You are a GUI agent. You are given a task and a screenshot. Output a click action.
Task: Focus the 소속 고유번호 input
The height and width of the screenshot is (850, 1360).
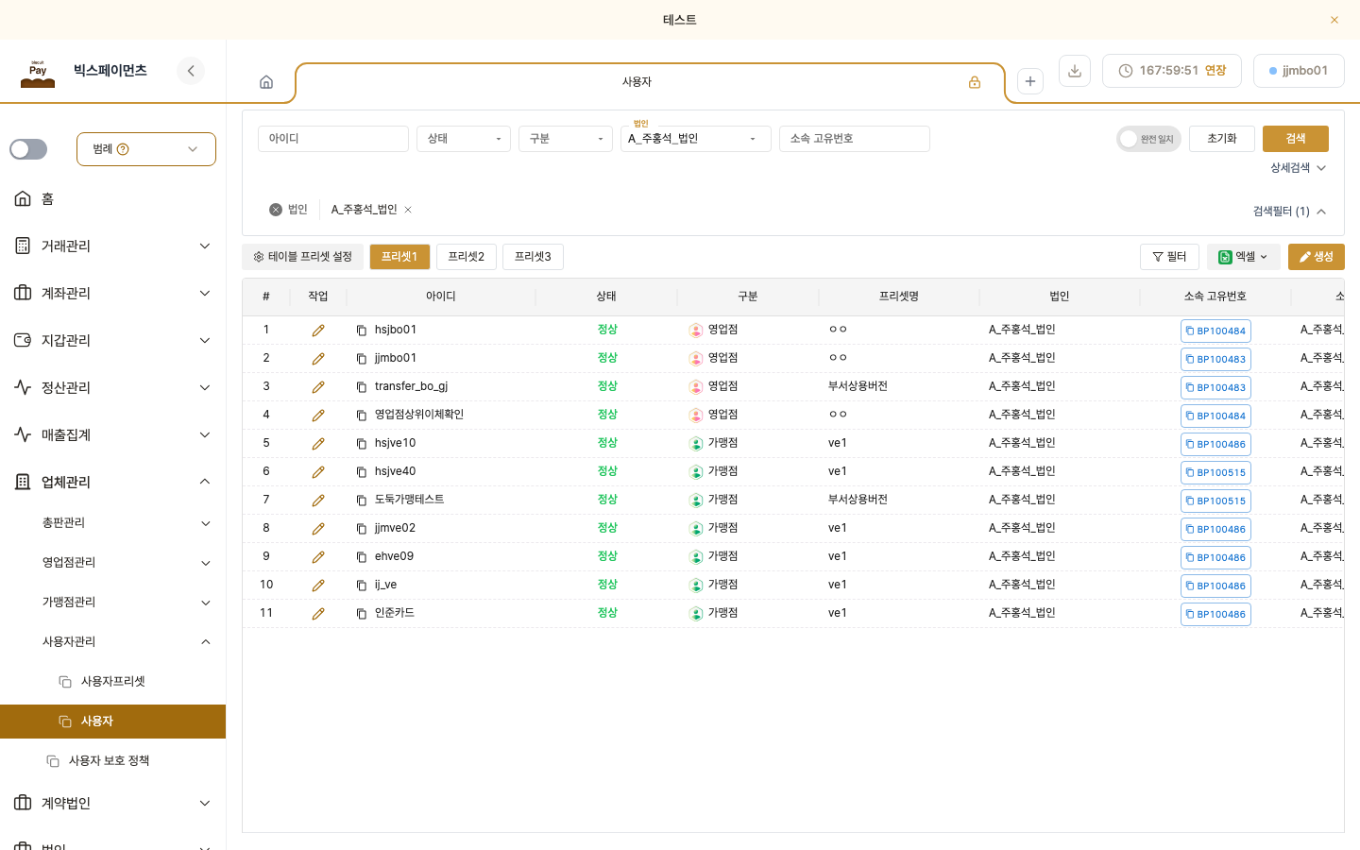point(855,139)
